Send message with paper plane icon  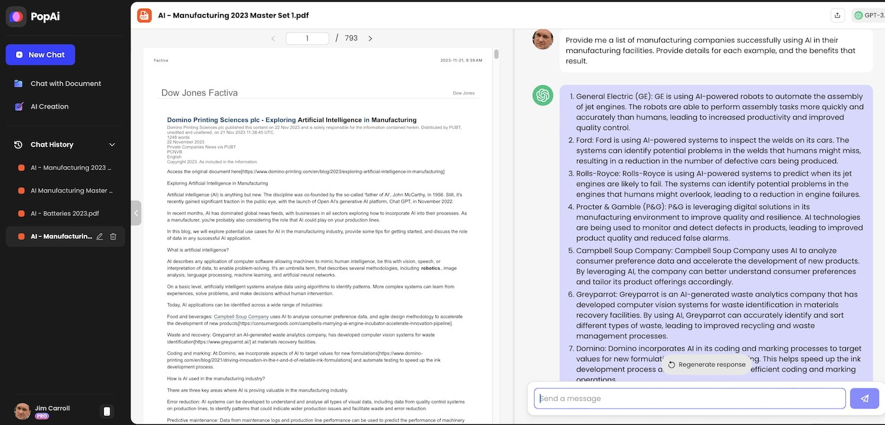(x=864, y=398)
